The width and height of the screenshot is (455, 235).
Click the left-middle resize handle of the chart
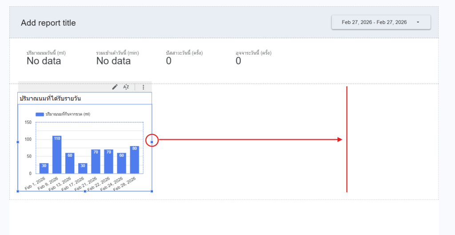coord(18,142)
